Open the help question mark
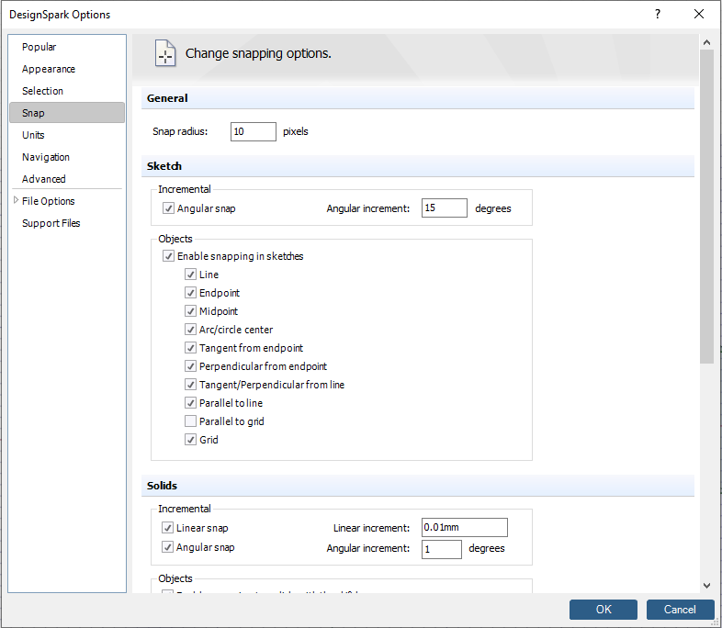This screenshot has height=628, width=722. [658, 15]
